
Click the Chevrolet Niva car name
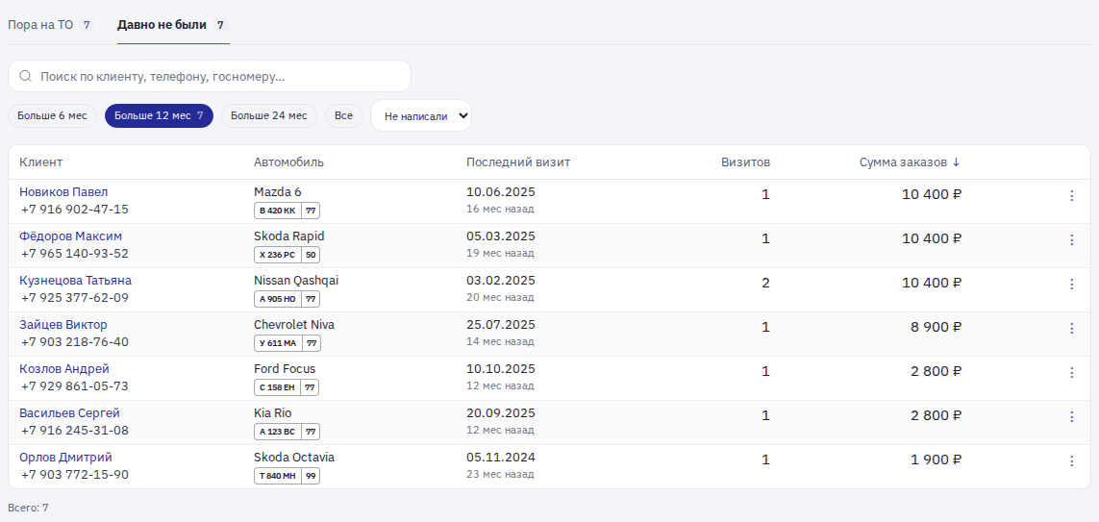click(294, 324)
